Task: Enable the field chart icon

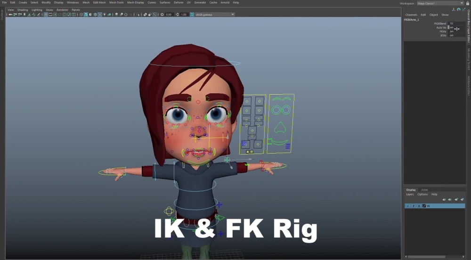Action: 64,15
